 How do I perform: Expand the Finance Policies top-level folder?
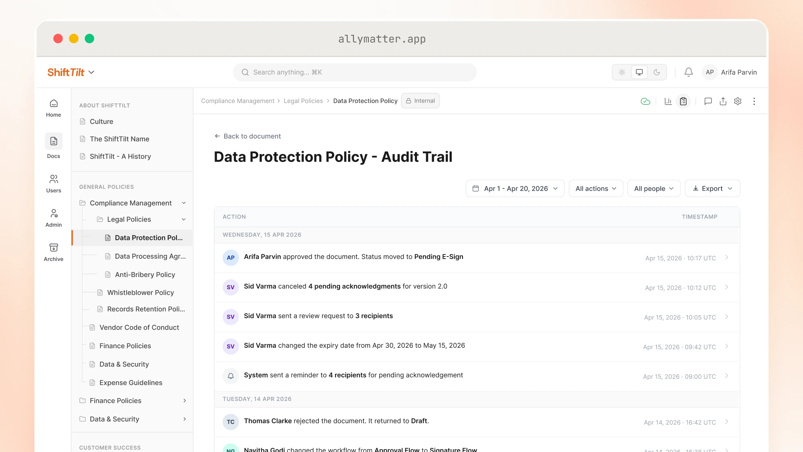point(184,401)
